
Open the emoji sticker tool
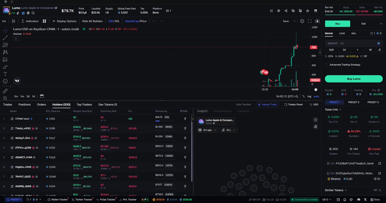[5, 81]
